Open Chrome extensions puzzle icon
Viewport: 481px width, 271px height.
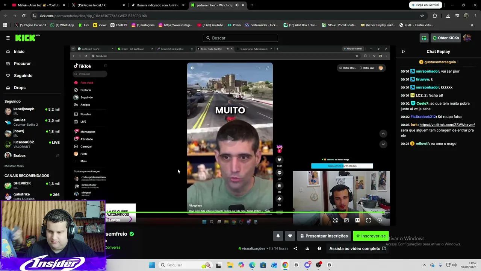coord(435,16)
